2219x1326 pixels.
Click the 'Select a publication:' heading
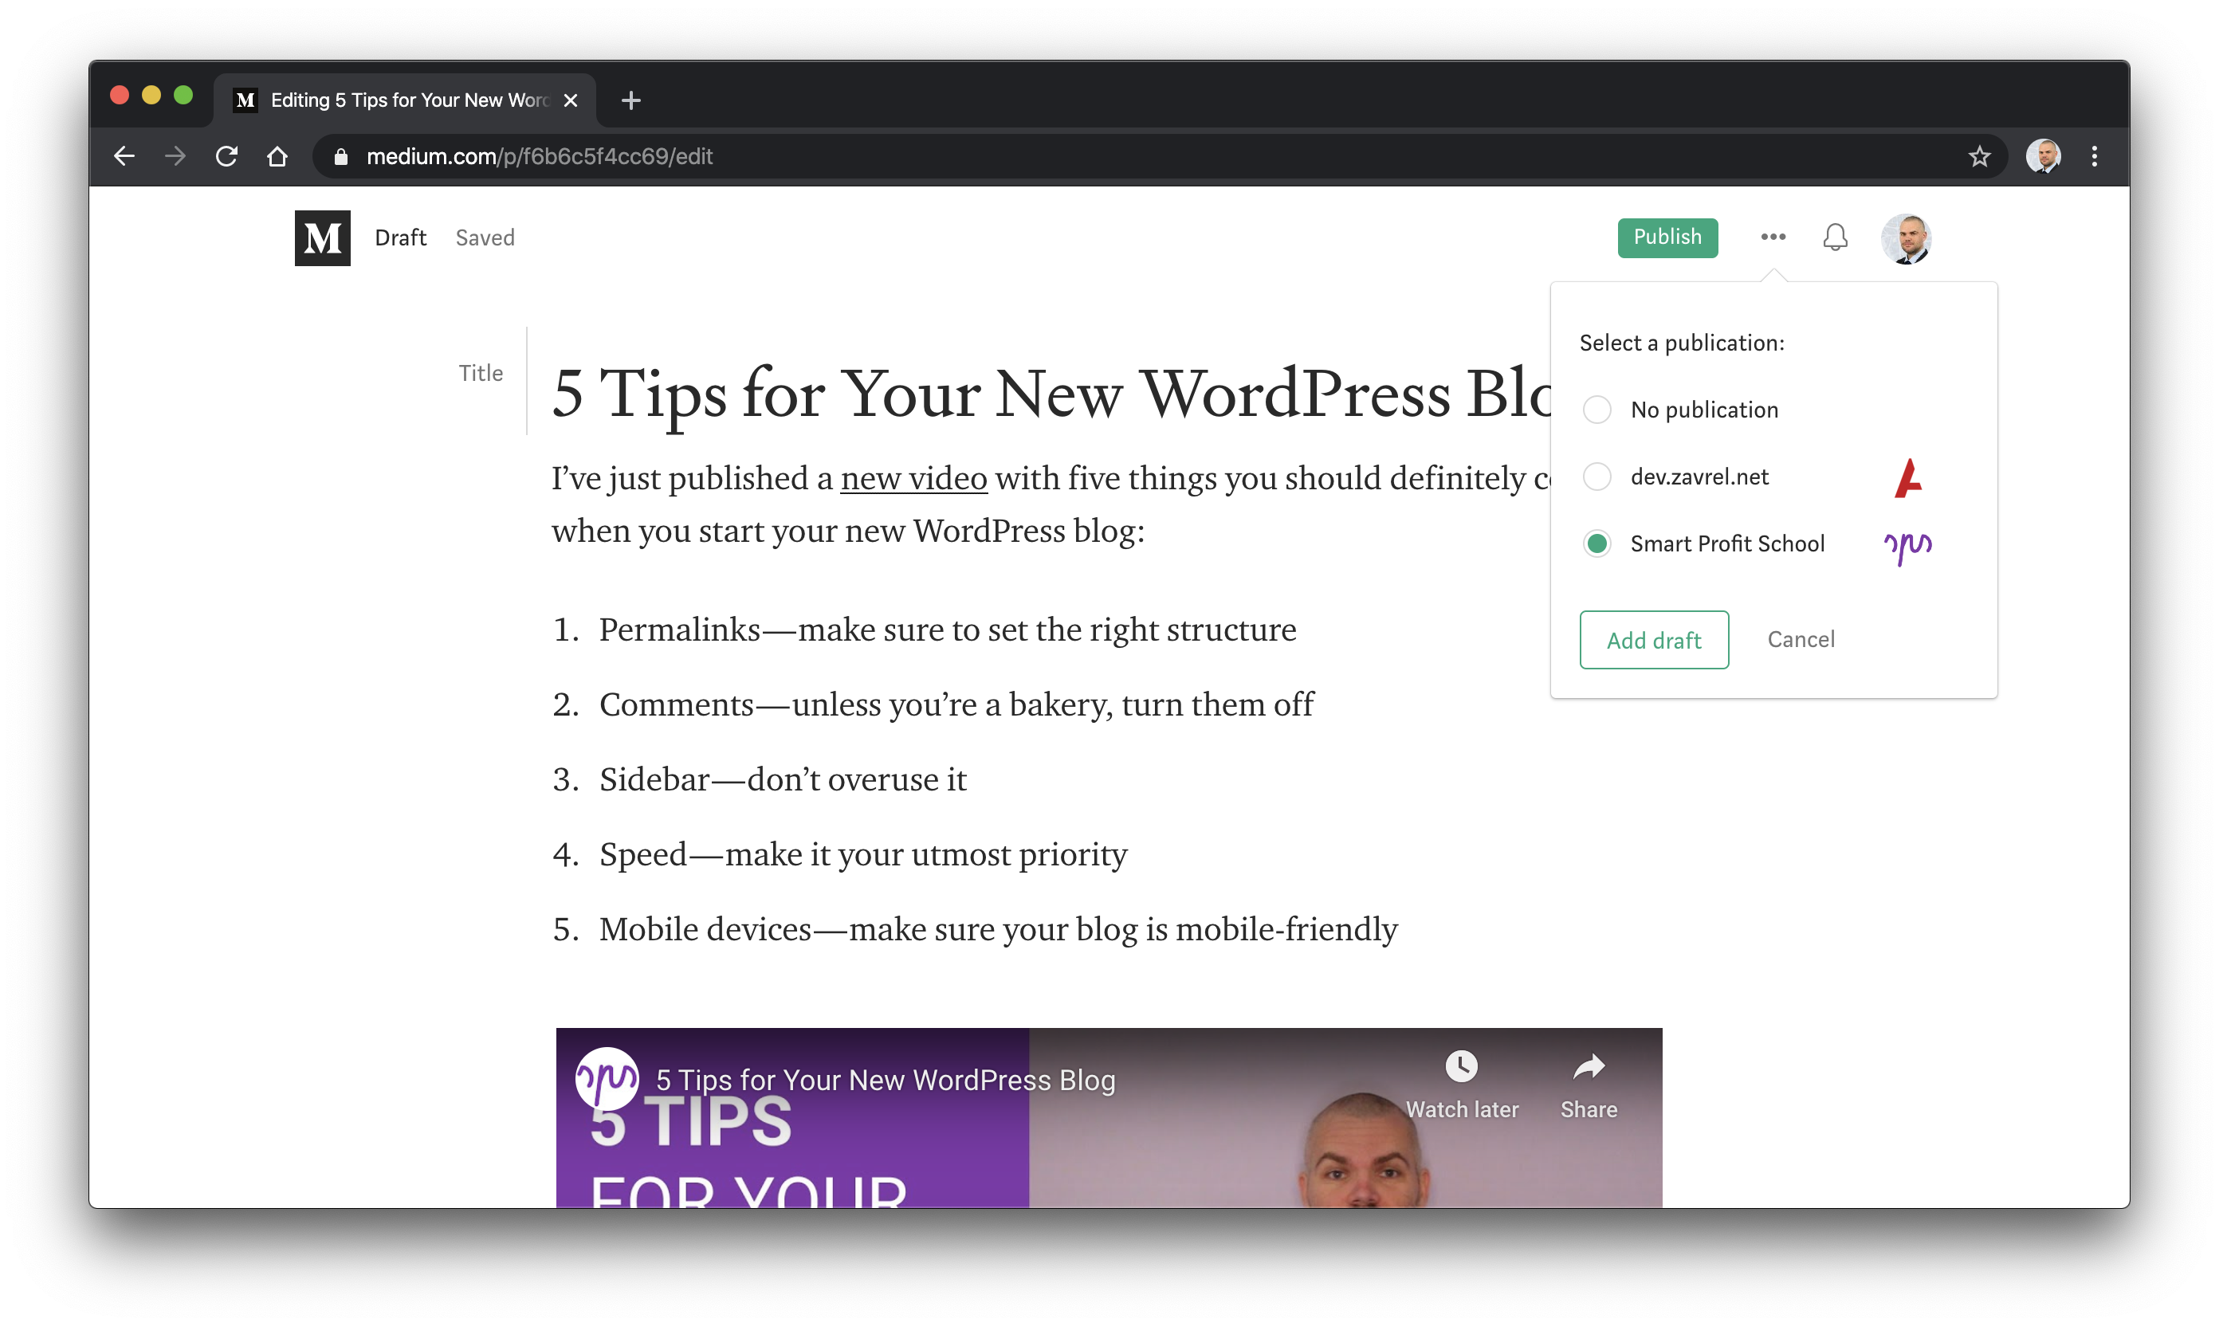(1681, 343)
